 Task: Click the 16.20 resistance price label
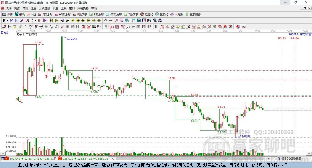[x=95, y=69]
